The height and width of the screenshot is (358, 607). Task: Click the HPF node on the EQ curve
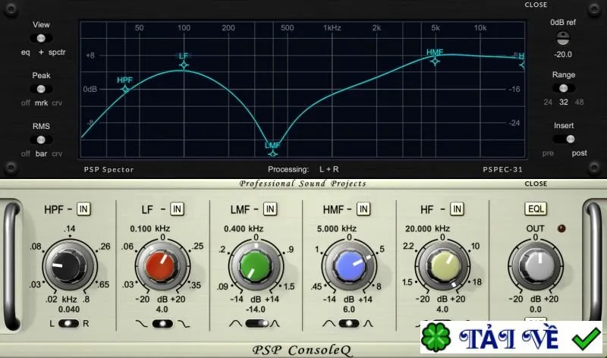point(125,89)
